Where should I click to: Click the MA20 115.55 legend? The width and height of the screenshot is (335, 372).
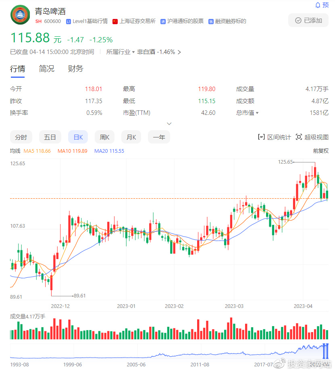click(x=109, y=151)
